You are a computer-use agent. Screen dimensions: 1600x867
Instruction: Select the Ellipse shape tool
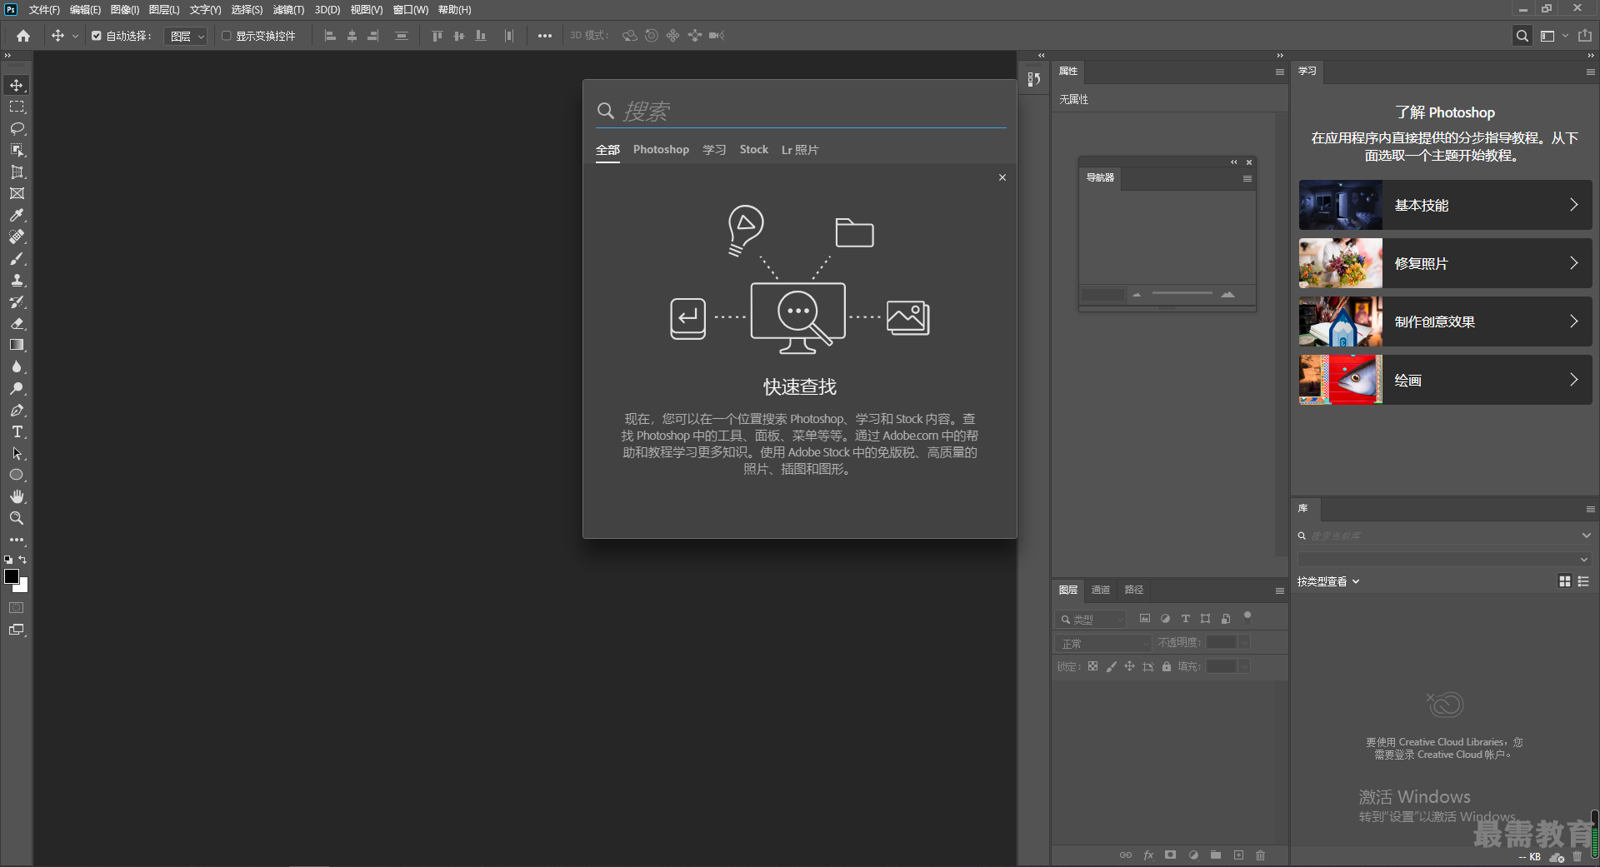[17, 475]
